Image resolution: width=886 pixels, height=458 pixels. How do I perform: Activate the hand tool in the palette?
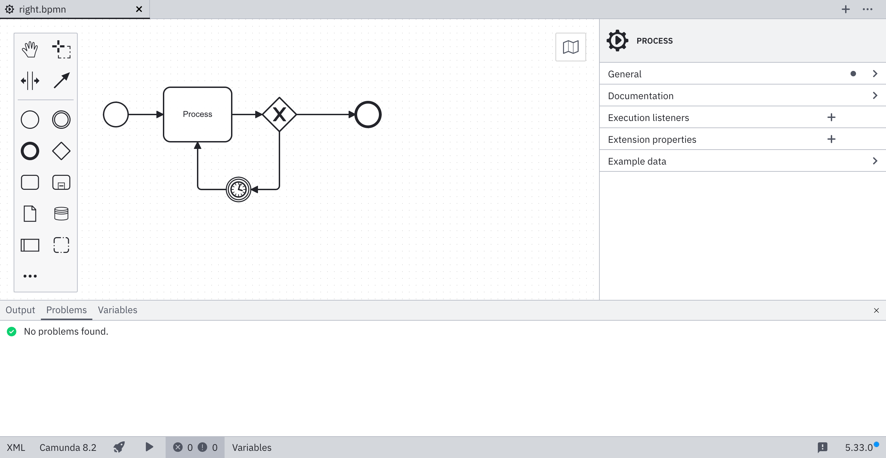point(30,49)
